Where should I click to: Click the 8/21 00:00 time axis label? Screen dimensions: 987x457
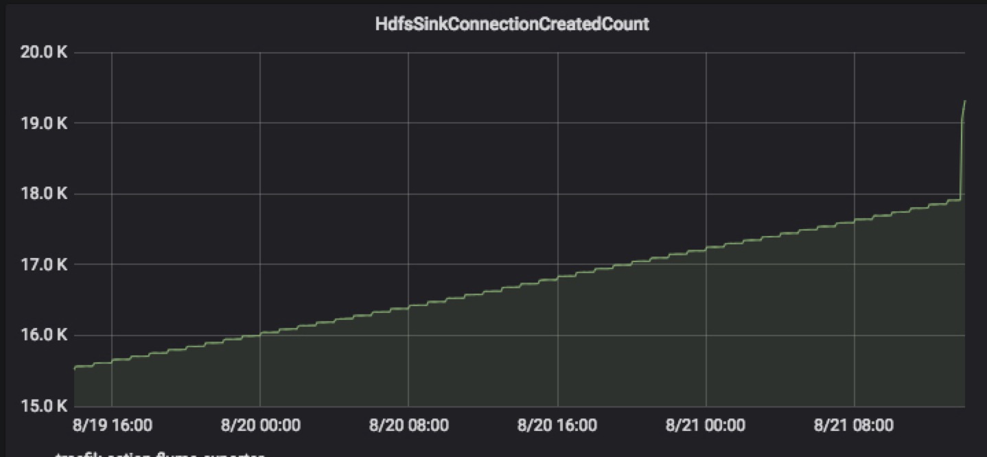[x=706, y=425]
